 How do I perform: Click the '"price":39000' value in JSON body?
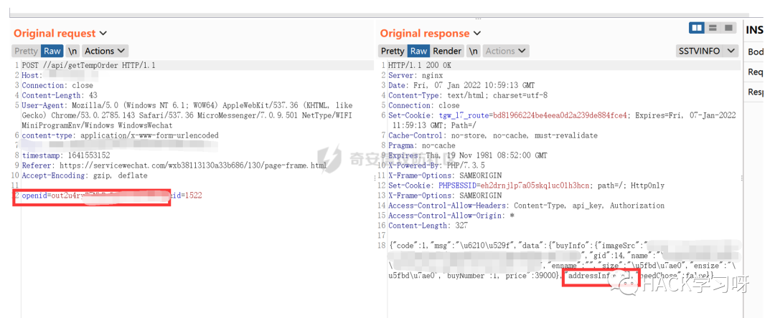(x=530, y=276)
